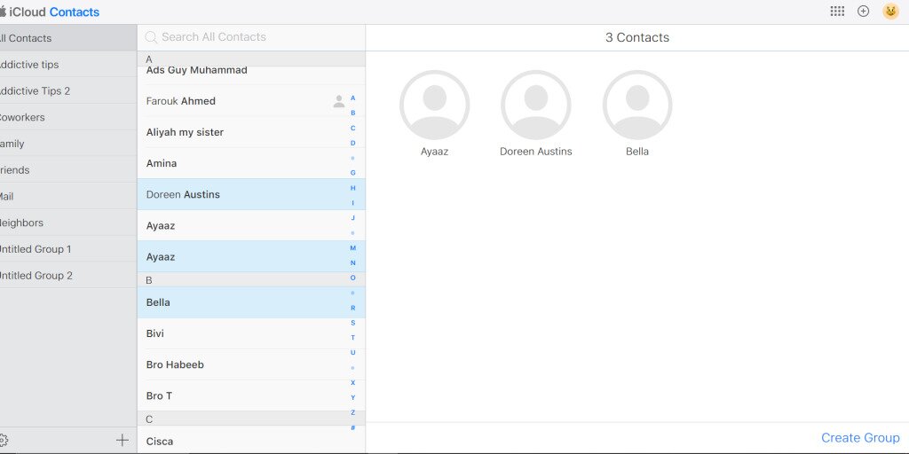
Task: Jump to letter Z in the alphabet index
Action: tap(353, 413)
